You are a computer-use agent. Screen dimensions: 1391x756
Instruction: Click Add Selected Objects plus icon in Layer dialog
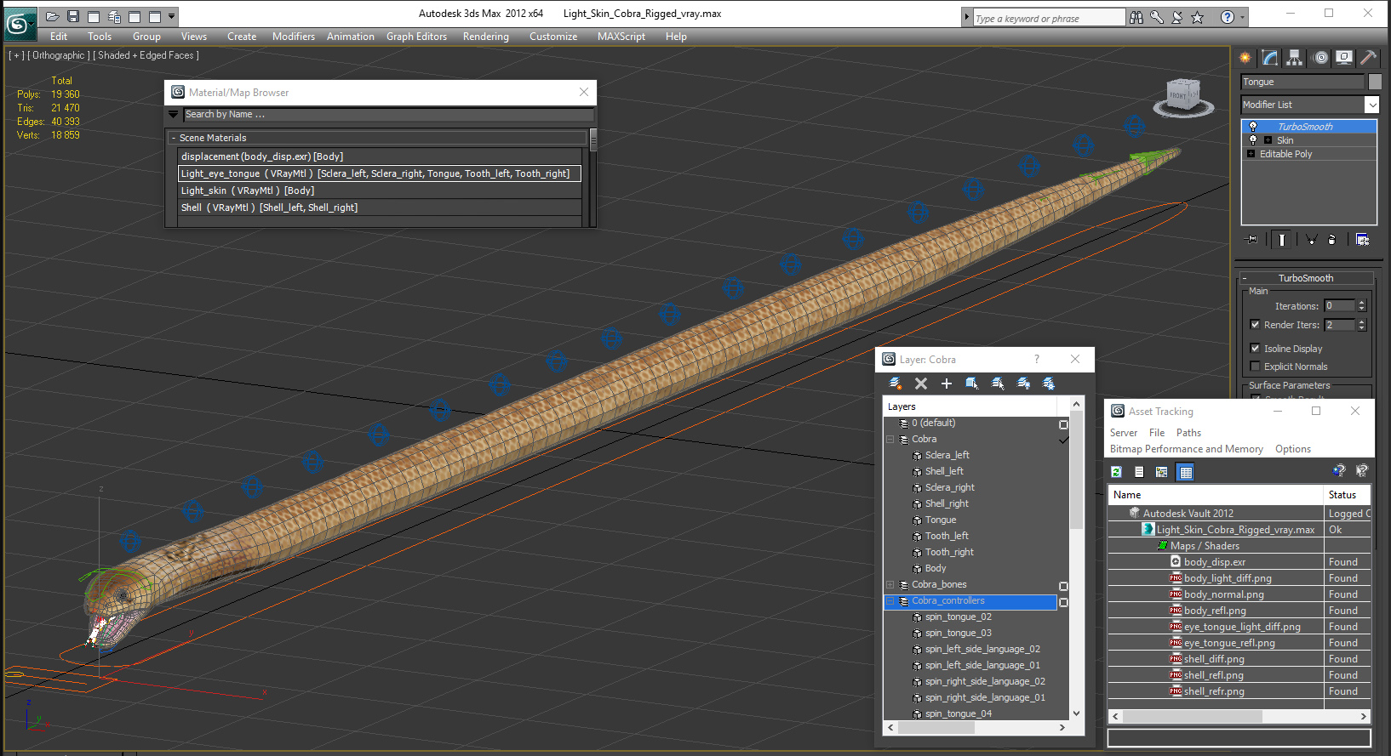947,384
